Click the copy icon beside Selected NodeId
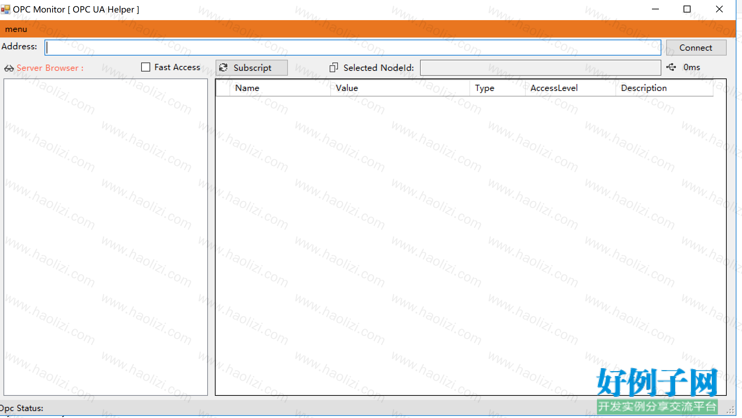Screen dimensions: 742x418 click(x=333, y=67)
